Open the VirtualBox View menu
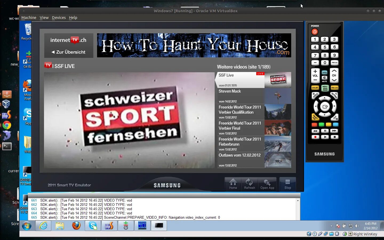The height and width of the screenshot is (240, 384). point(44,18)
